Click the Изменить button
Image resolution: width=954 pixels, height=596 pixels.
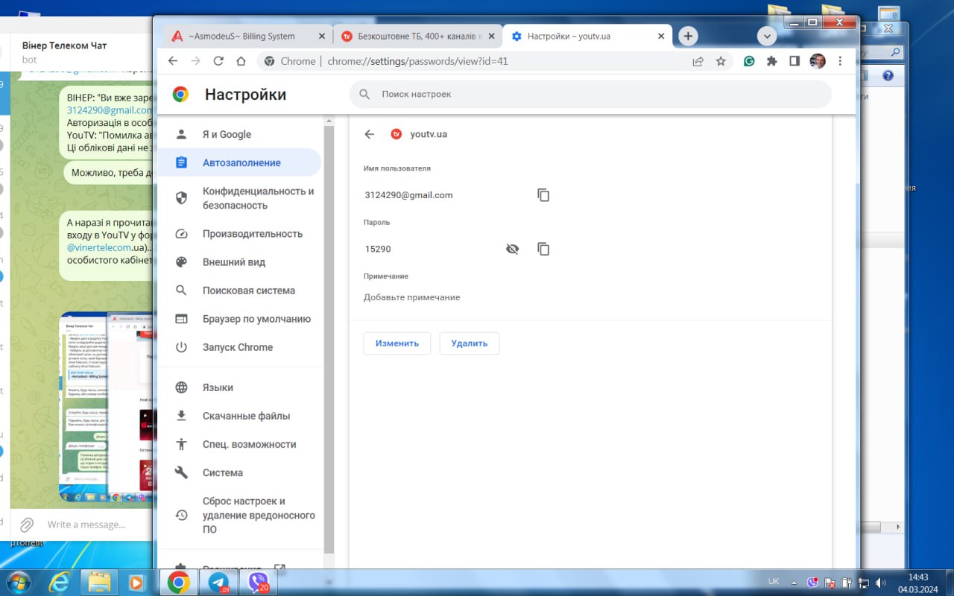pos(397,343)
